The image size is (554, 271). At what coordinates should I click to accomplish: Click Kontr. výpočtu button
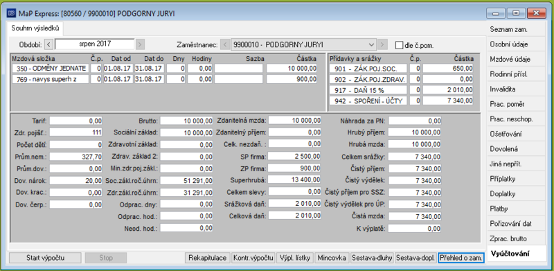(x=253, y=258)
